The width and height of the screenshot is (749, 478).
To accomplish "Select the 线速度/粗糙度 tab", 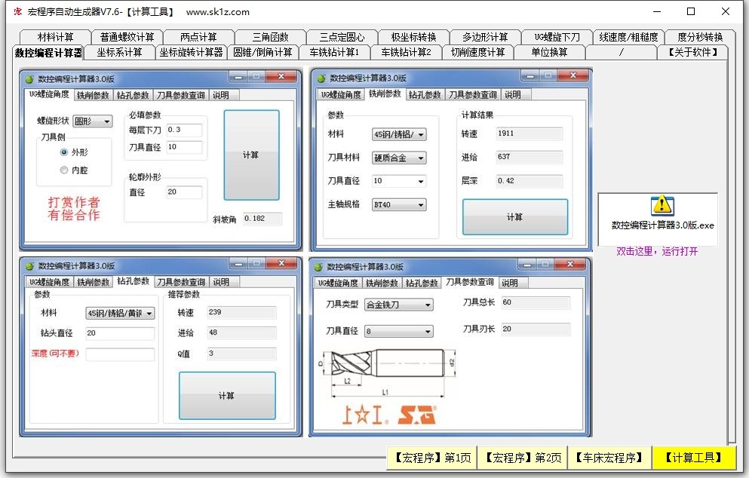I will click(628, 37).
